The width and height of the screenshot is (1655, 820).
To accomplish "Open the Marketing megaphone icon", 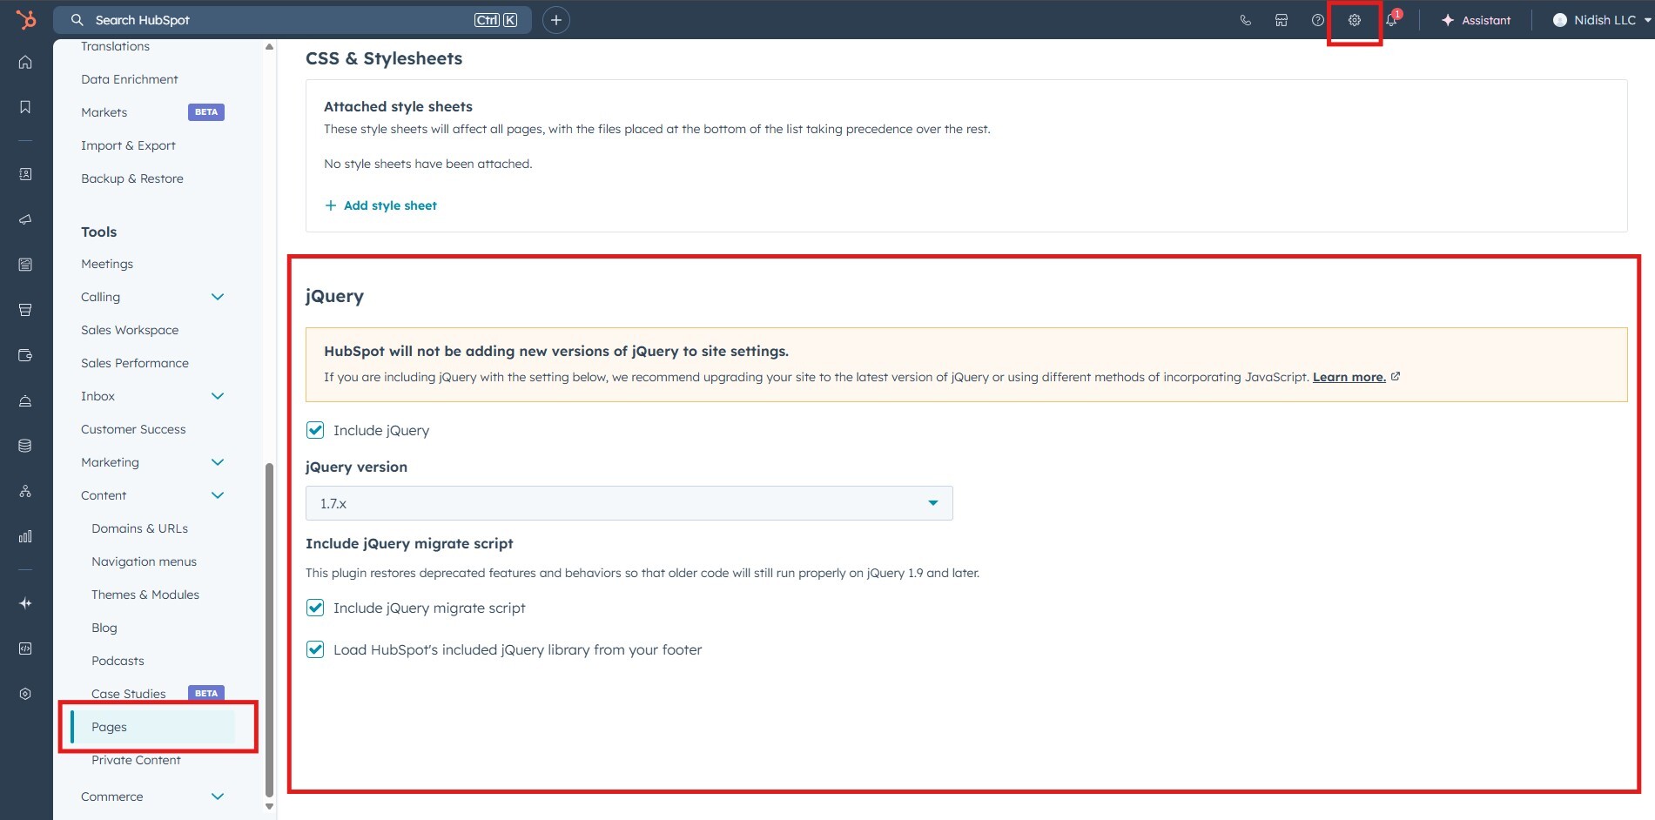I will point(25,218).
